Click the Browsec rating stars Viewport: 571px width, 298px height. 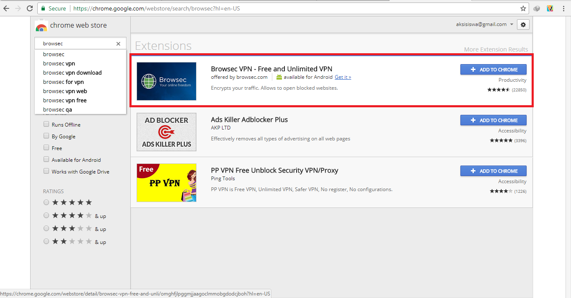tap(499, 90)
